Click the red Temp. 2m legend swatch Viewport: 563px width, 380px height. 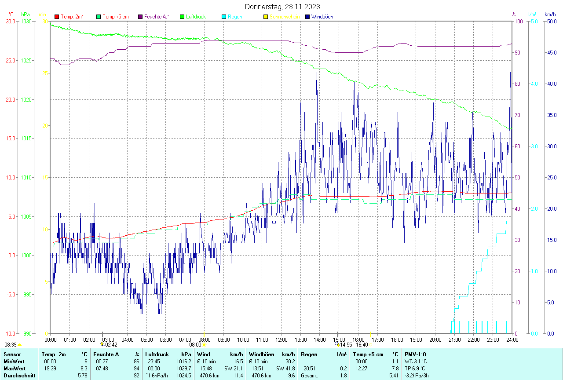pyautogui.click(x=57, y=17)
